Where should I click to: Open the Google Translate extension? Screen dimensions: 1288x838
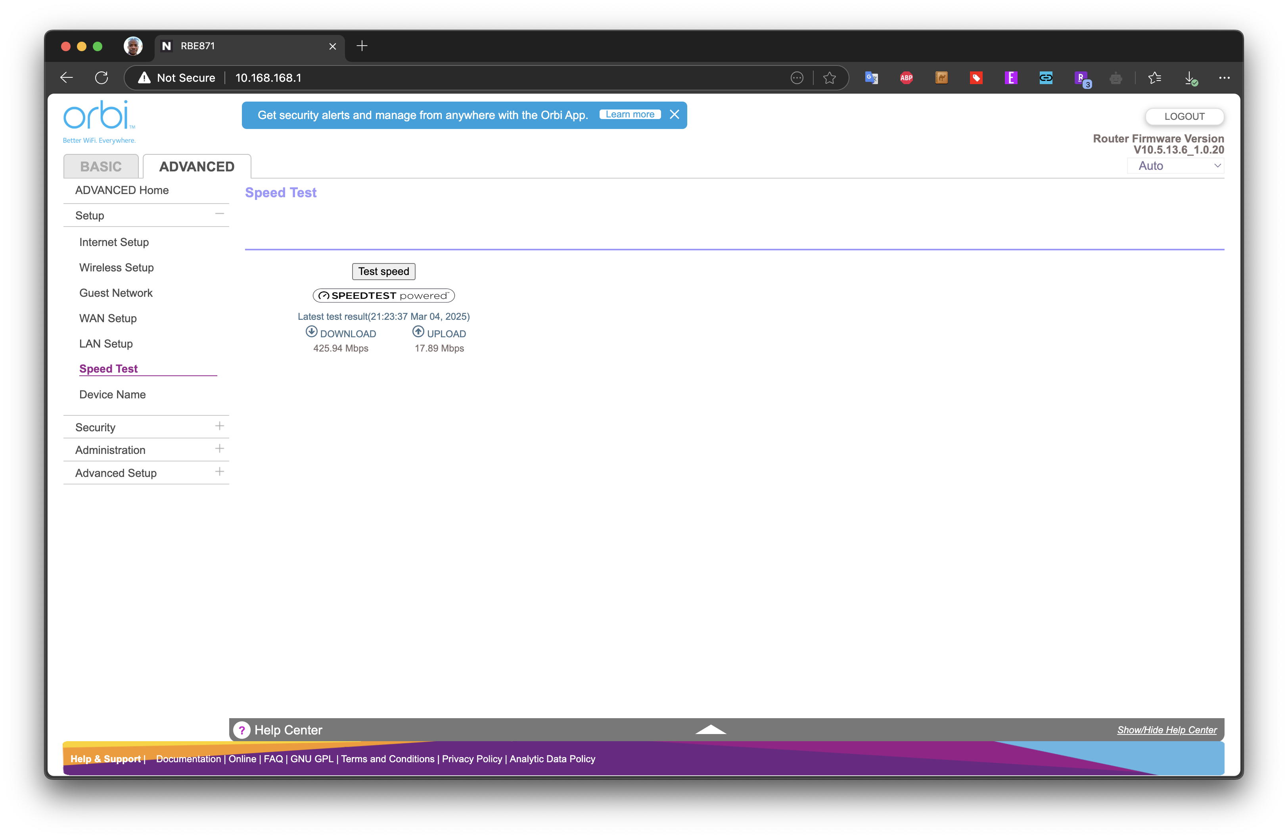(871, 78)
